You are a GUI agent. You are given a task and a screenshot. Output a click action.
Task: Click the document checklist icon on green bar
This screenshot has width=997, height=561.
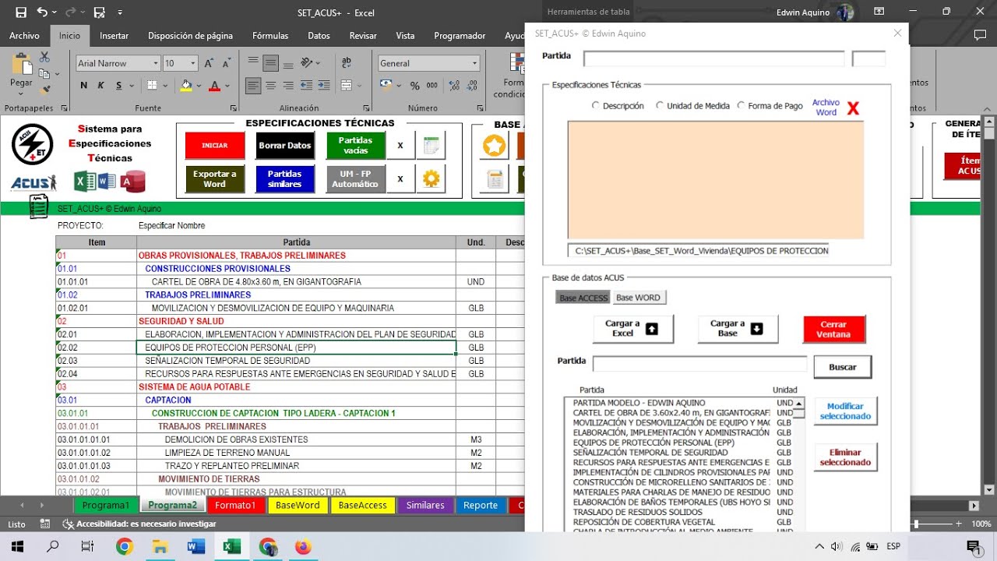(x=39, y=206)
